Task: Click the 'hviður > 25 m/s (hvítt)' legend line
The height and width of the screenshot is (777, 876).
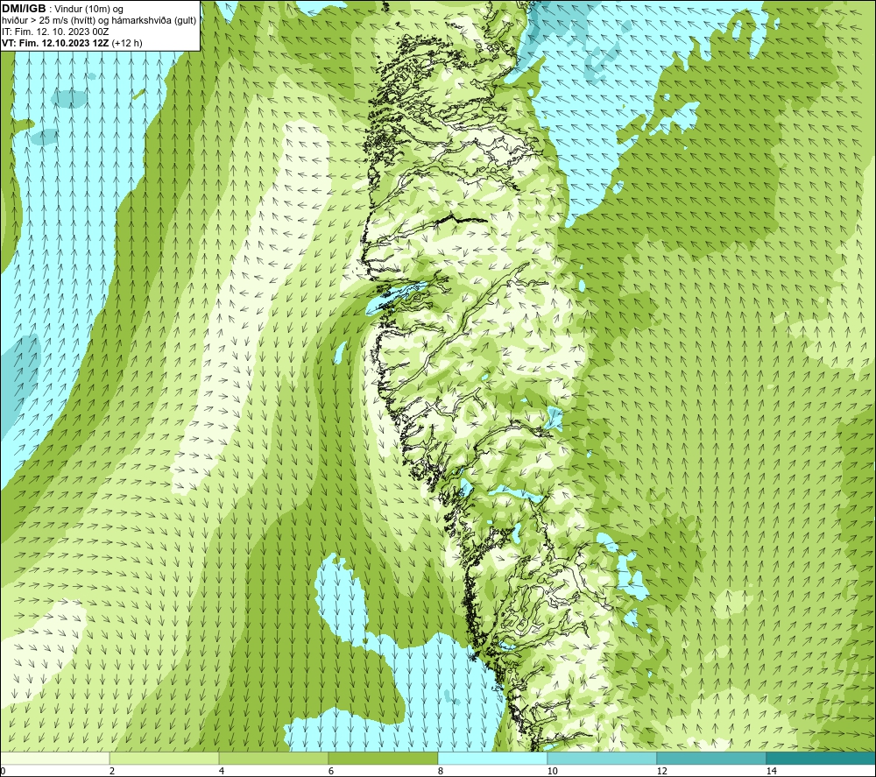Action: (99, 20)
